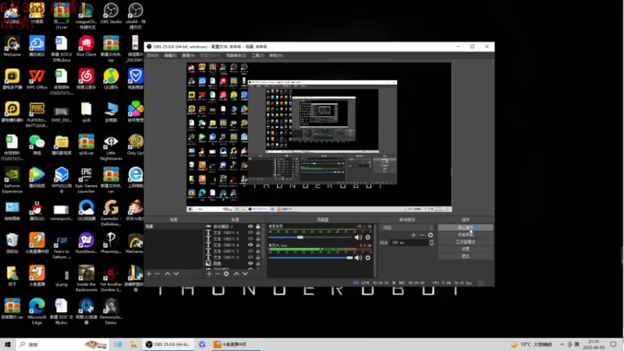Show hidden system tray icons chevron
624x351 pixels.
562,345
